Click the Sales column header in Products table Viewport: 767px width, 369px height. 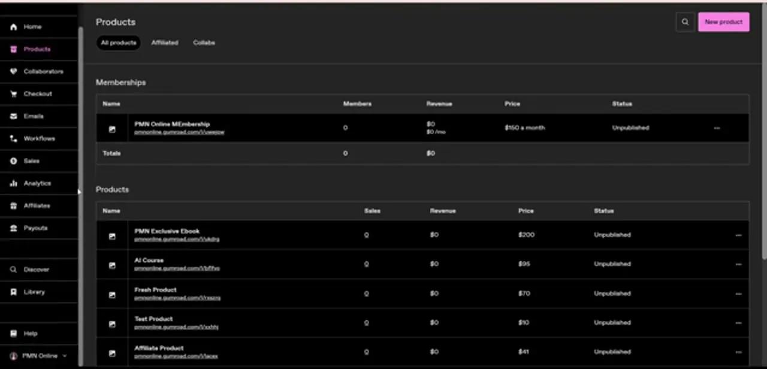pos(372,211)
